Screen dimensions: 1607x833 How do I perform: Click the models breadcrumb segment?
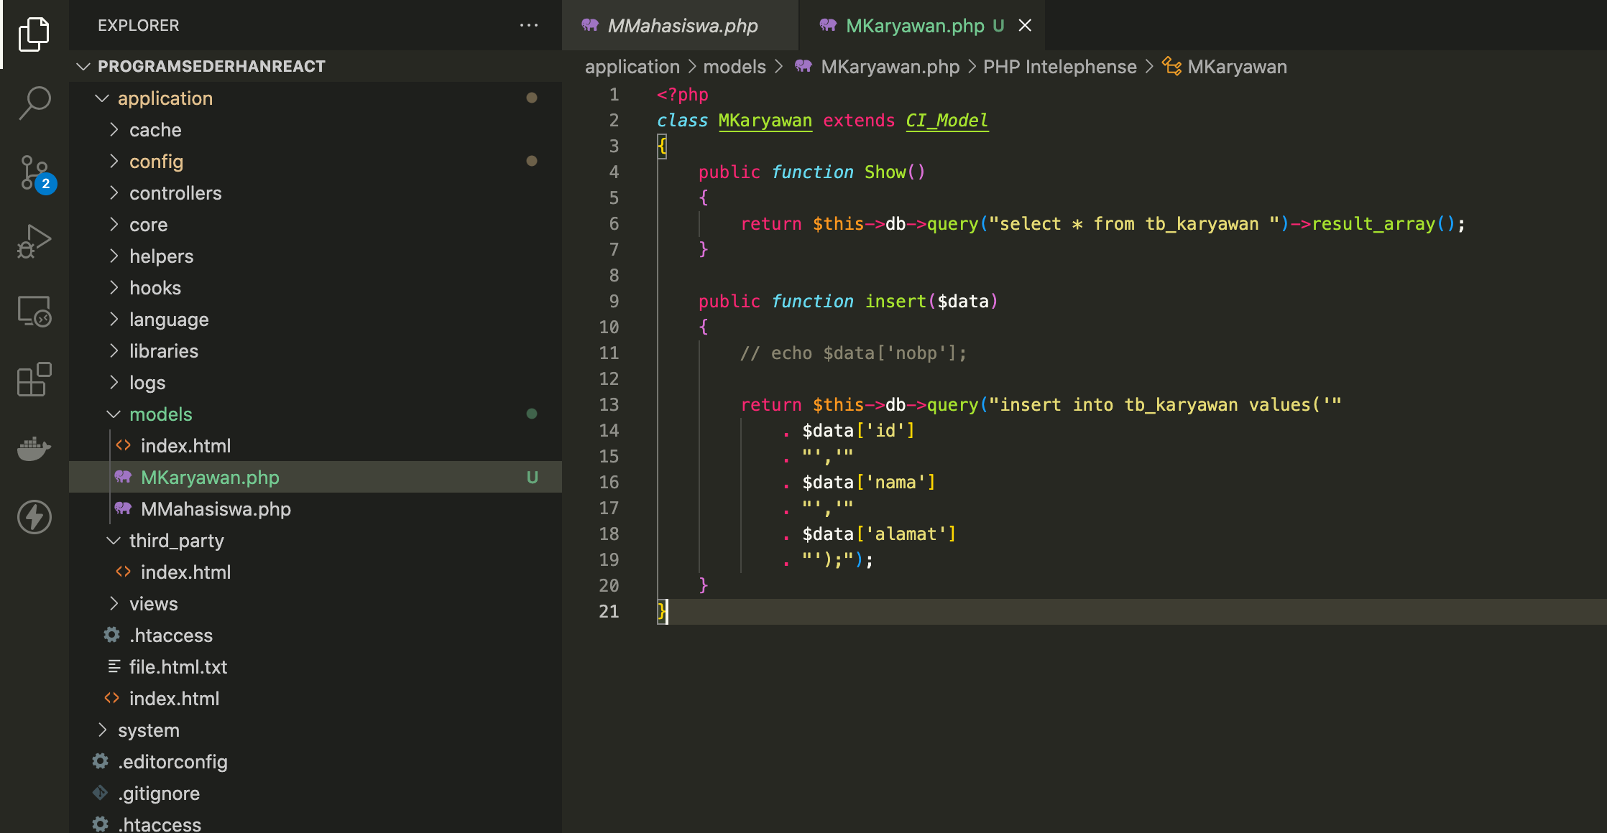click(734, 67)
